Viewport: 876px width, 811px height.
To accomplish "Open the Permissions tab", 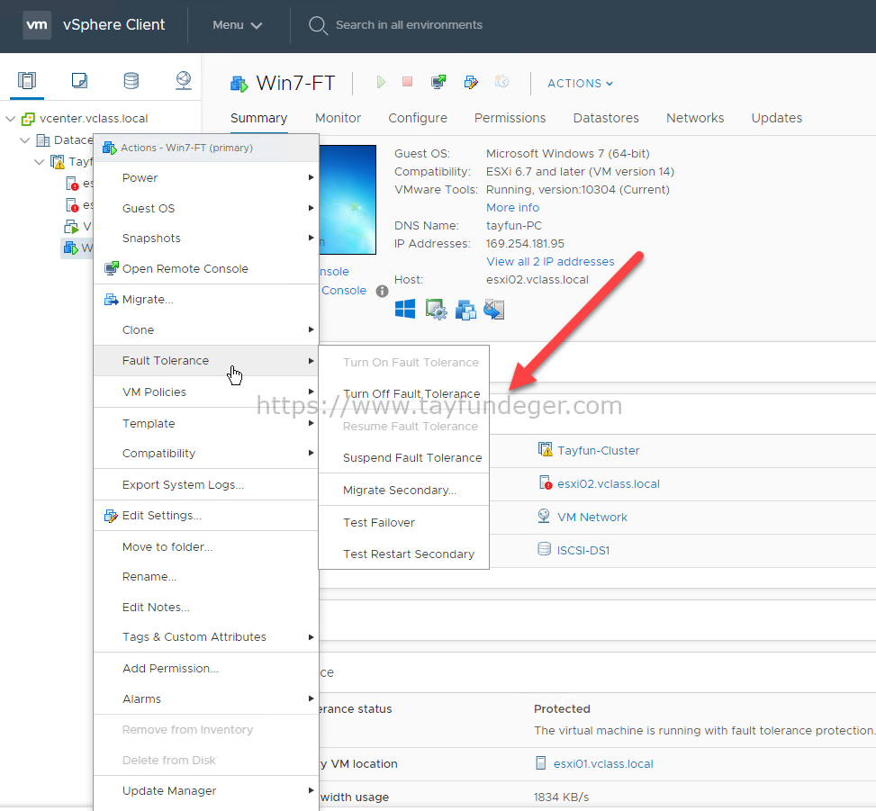I will (x=510, y=118).
